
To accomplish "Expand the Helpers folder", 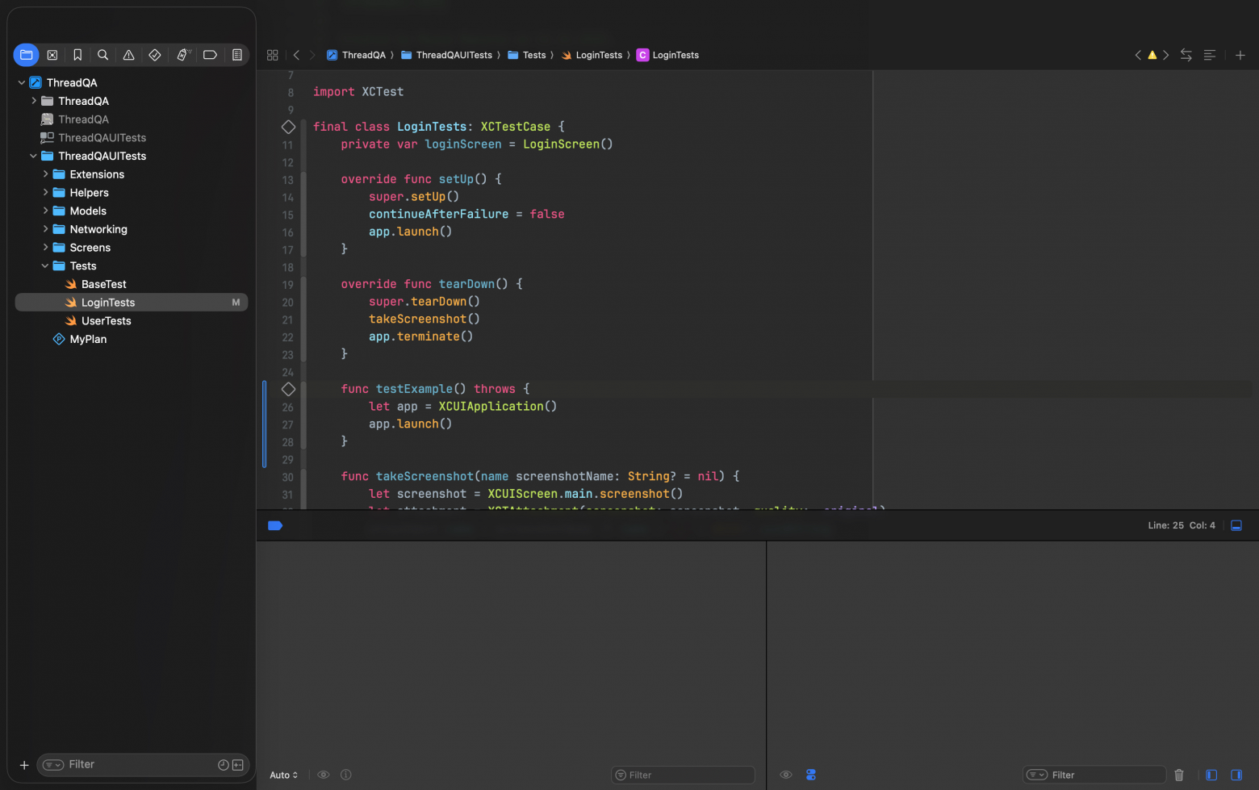I will click(x=45, y=193).
